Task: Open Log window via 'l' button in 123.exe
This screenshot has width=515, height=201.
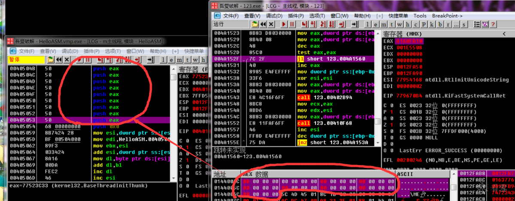Action: pos(367,24)
